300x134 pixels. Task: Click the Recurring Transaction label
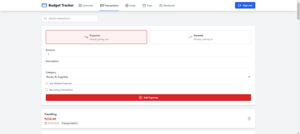coord(61,90)
